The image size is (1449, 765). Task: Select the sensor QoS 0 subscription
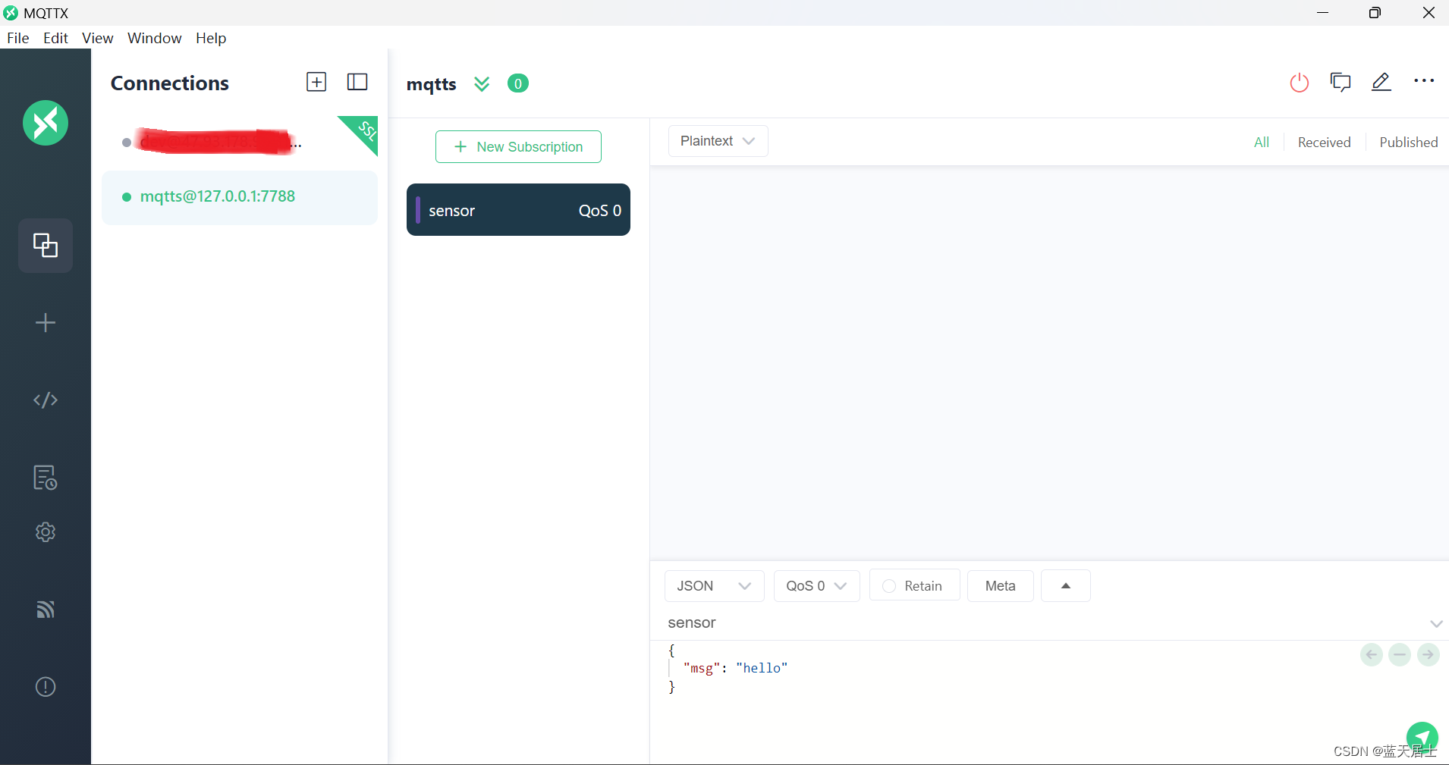(518, 210)
